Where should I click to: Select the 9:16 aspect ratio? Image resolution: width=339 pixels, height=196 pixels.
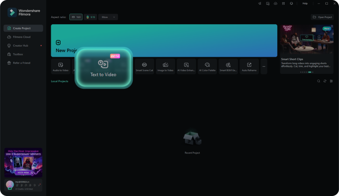[90, 17]
